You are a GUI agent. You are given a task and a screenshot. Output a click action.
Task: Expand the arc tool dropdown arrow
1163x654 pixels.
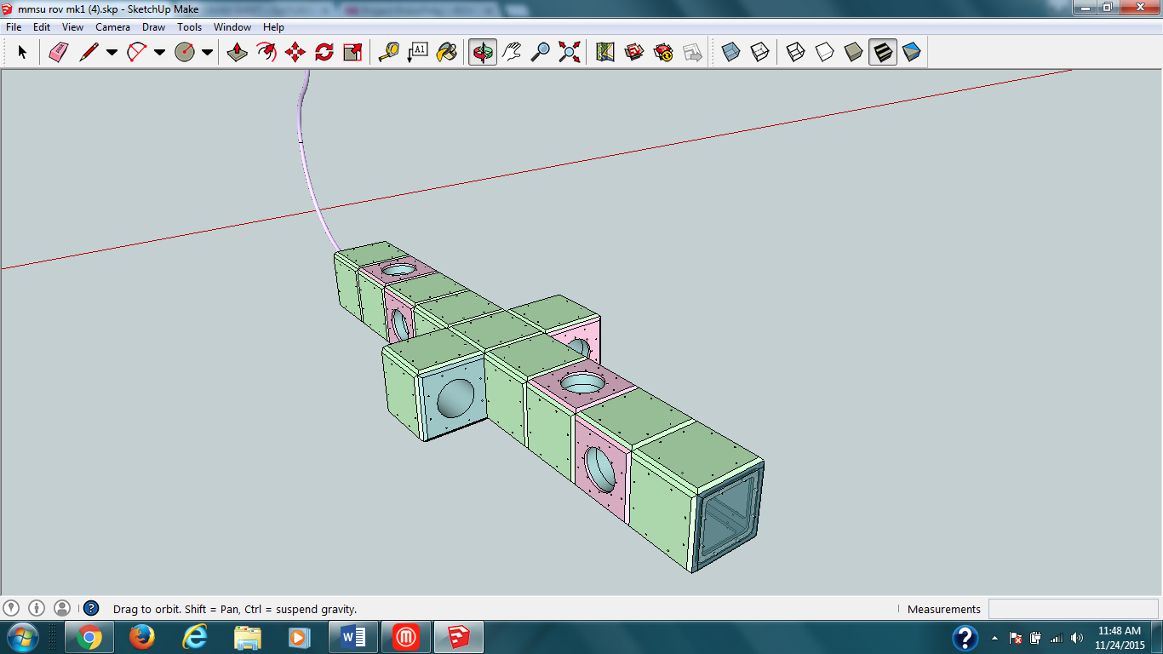(x=159, y=53)
